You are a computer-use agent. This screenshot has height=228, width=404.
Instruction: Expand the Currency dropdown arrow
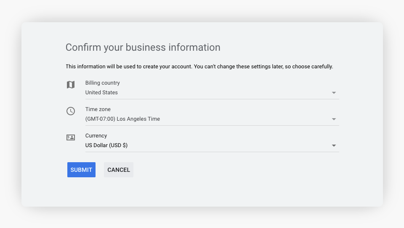334,145
